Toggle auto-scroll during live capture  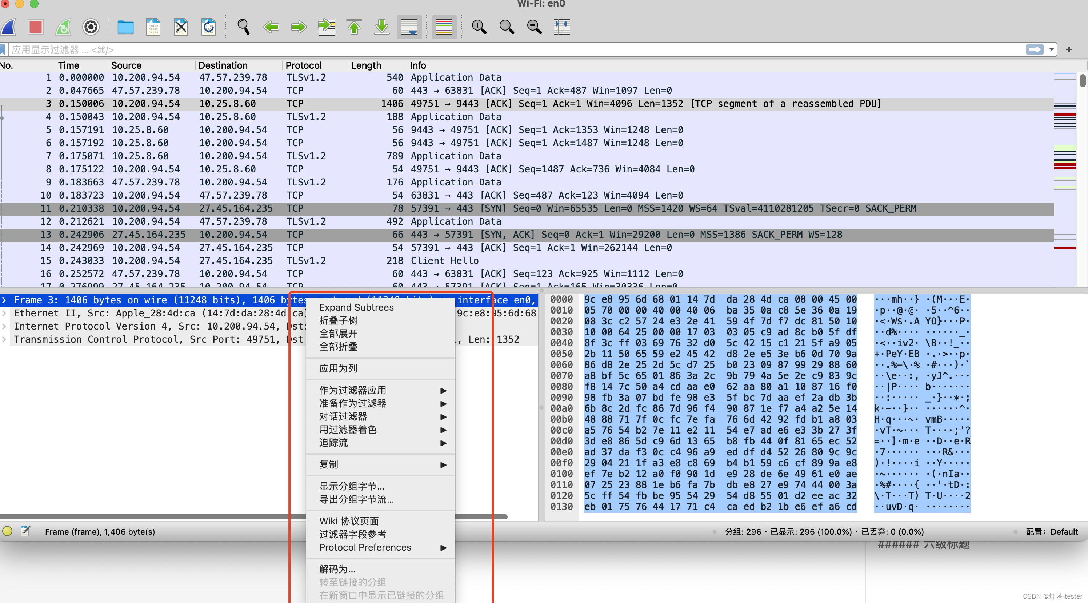click(x=409, y=27)
